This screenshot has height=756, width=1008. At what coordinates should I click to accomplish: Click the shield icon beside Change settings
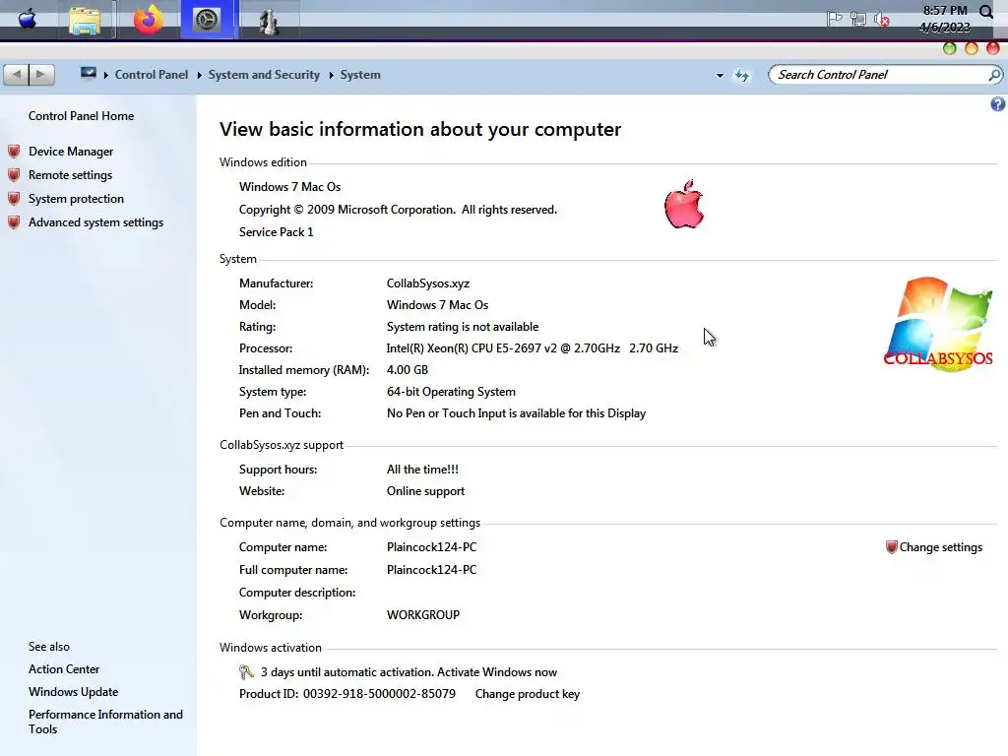coord(891,547)
